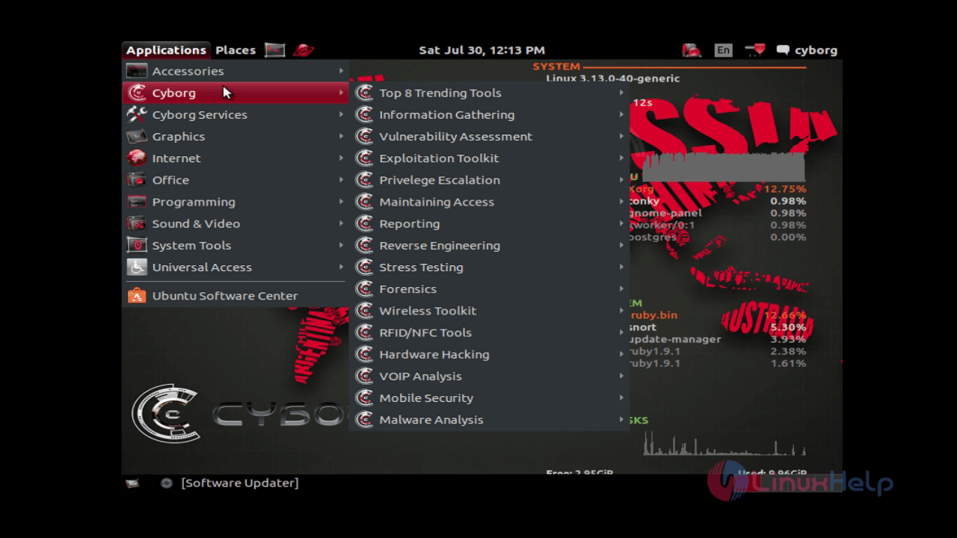Expand Universal Access submenu arrow
Image resolution: width=957 pixels, height=538 pixels.
click(x=341, y=267)
